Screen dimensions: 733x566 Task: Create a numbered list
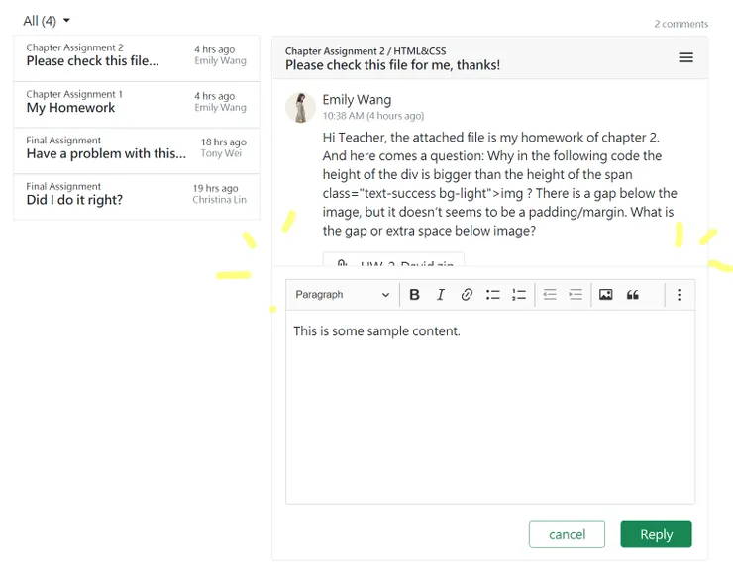coord(519,295)
